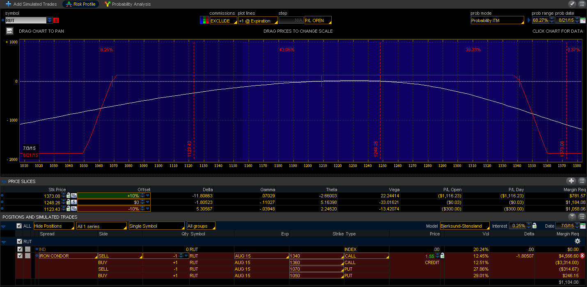Image resolution: width=587 pixels, height=287 pixels.
Task: Switch to the Probability Analysis tab
Action: [127, 4]
